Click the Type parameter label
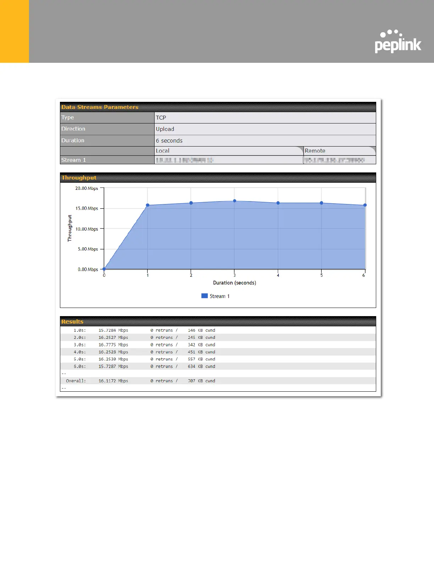Viewport: 434px width, 562px height. 68,117
